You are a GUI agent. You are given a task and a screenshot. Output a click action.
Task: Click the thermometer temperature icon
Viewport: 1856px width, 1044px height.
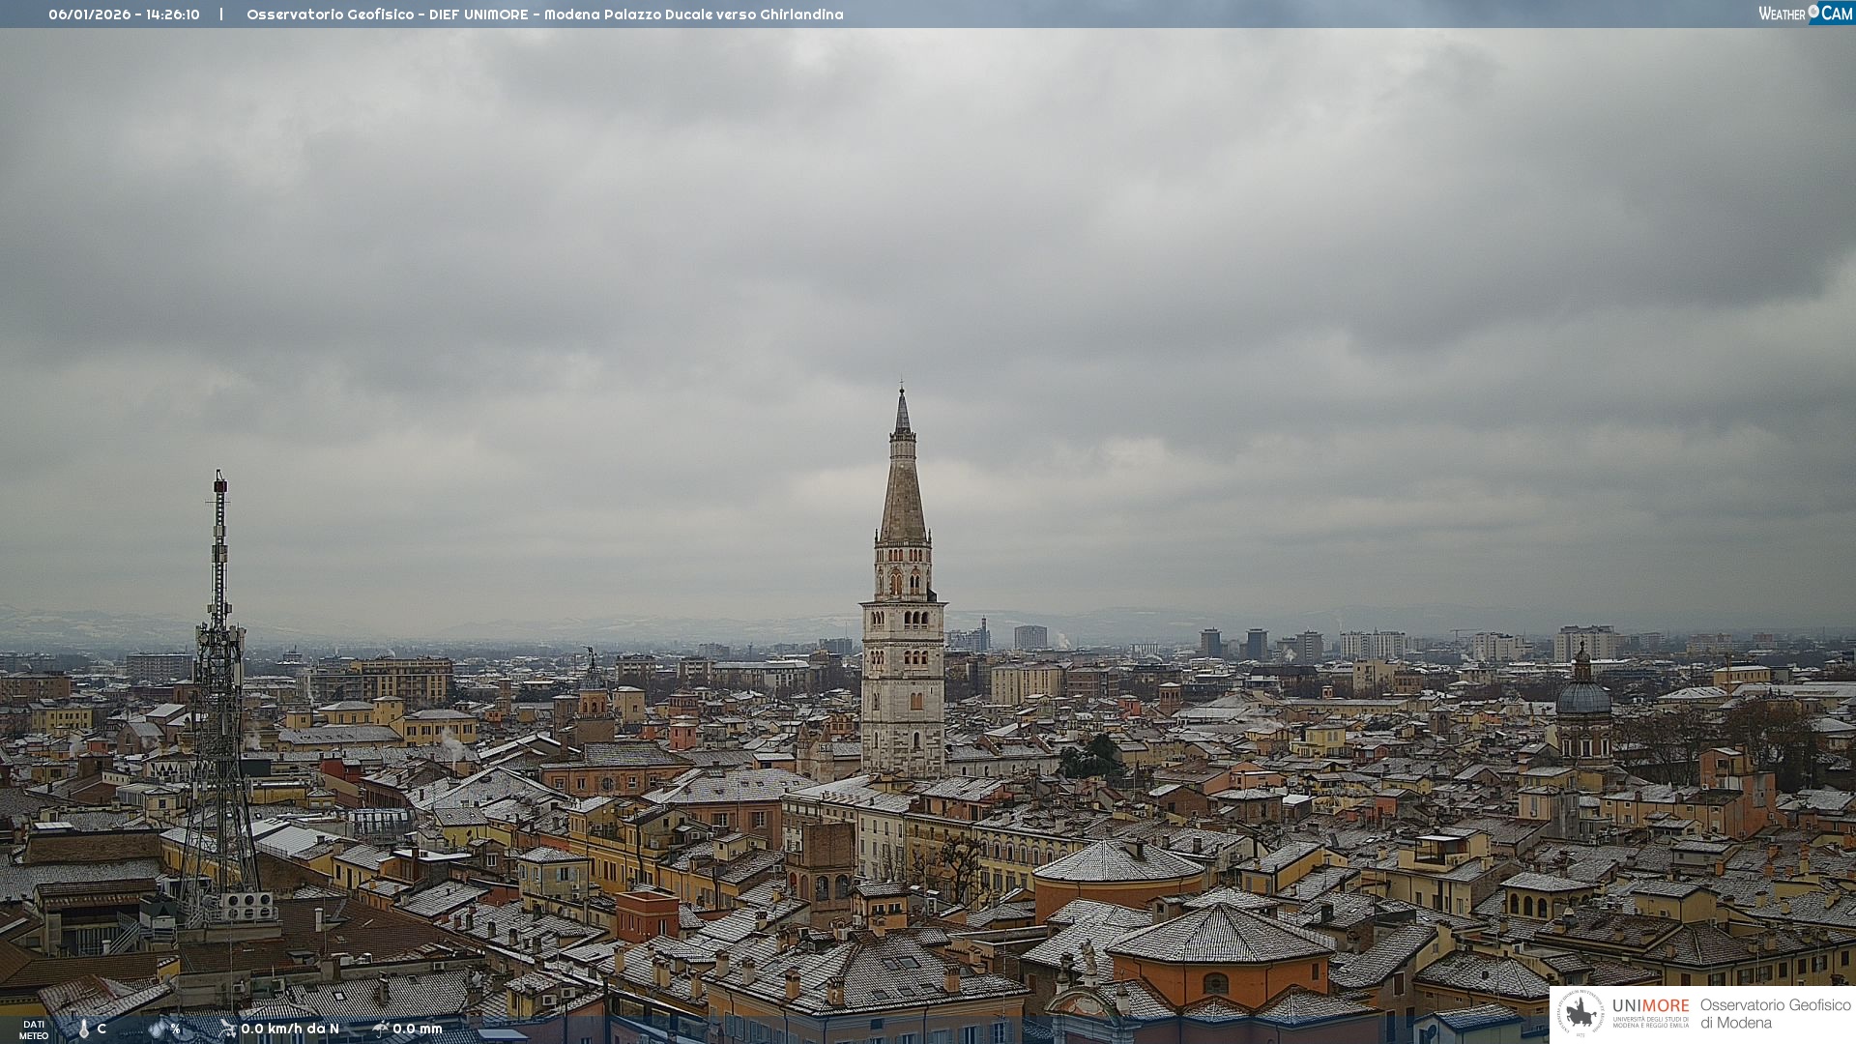pyautogui.click(x=84, y=1029)
